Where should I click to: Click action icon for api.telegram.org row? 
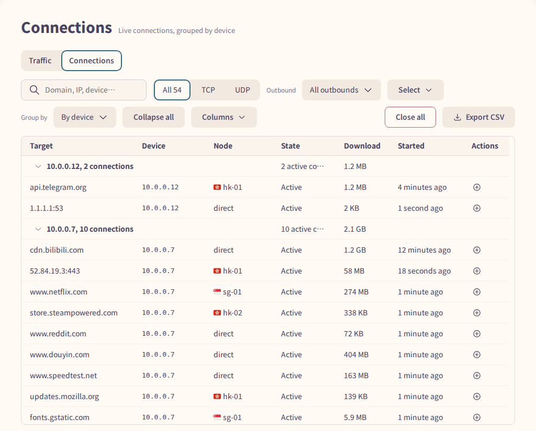[476, 187]
